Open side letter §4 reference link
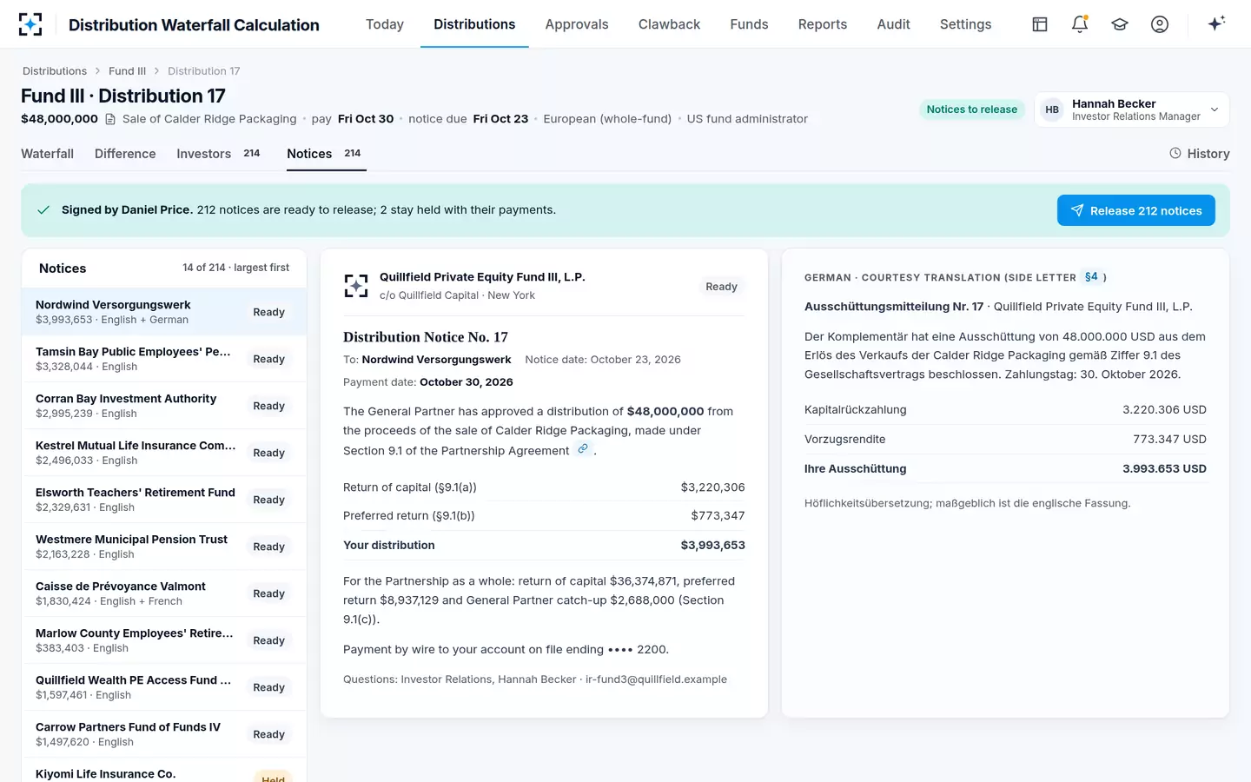1251x782 pixels. point(1091,277)
